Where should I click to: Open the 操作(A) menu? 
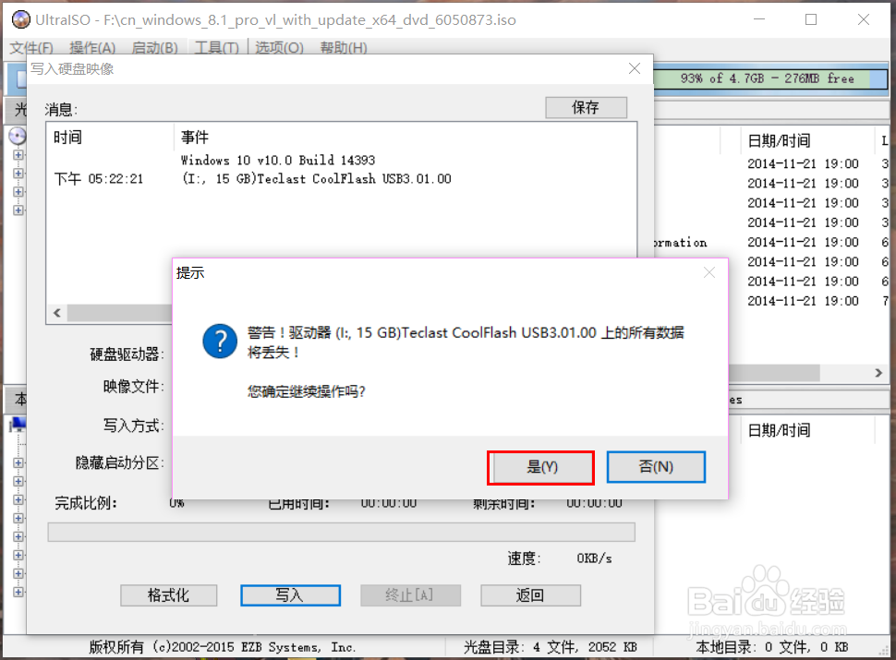pyautogui.click(x=92, y=48)
